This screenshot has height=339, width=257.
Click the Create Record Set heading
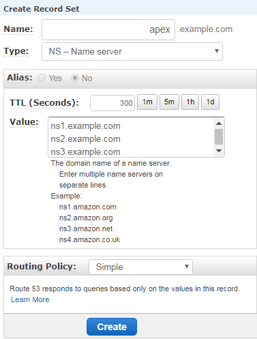[42, 9]
